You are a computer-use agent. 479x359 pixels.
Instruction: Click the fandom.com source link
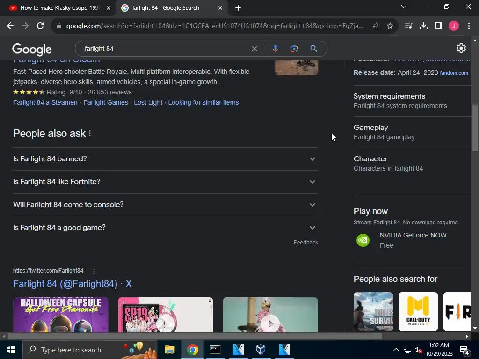coord(454,73)
